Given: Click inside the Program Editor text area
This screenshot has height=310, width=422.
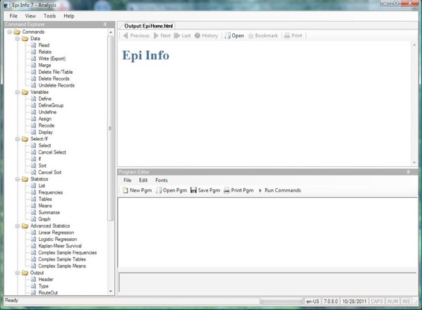Looking at the screenshot, I should [267, 232].
